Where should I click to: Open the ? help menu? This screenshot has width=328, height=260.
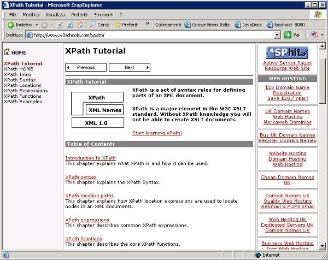pyautogui.click(x=121, y=15)
